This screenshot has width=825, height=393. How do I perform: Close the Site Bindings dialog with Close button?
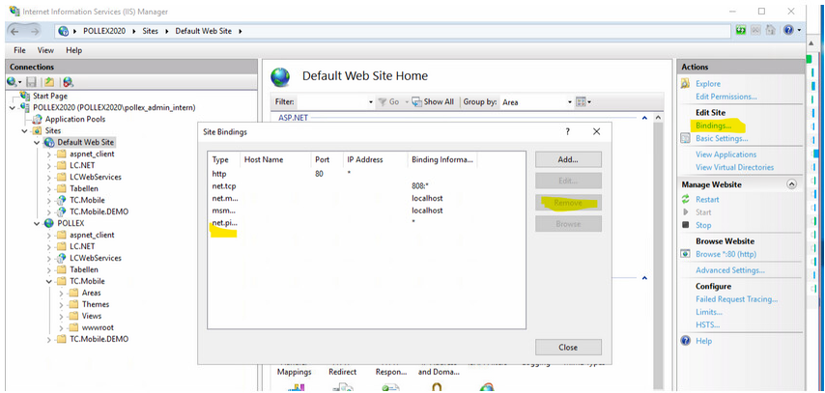click(568, 348)
